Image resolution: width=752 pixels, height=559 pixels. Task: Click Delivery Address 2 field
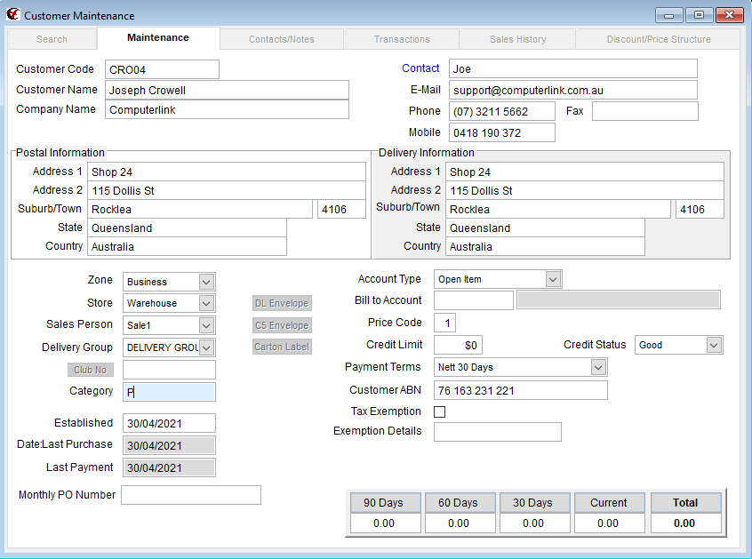[x=585, y=190]
